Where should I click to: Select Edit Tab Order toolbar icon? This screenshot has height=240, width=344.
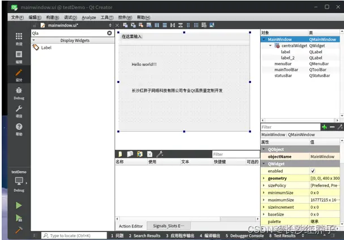(x=149, y=25)
